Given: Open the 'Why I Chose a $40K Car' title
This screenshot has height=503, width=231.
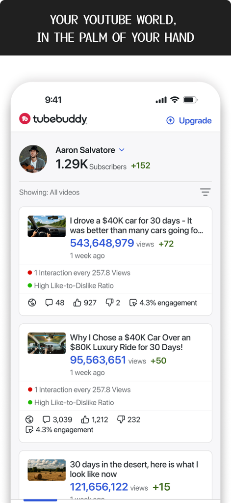Looking at the screenshot, I should click(130, 342).
